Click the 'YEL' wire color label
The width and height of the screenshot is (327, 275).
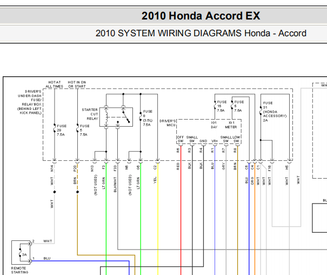(155, 180)
